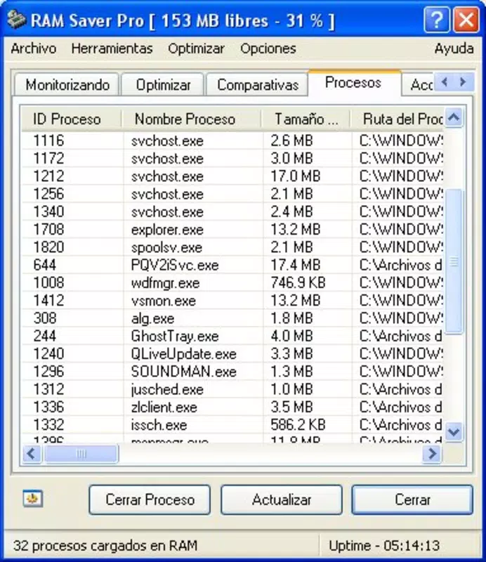486x562 pixels.
Task: Sort by the Tamaño column header
Action: 306,119
